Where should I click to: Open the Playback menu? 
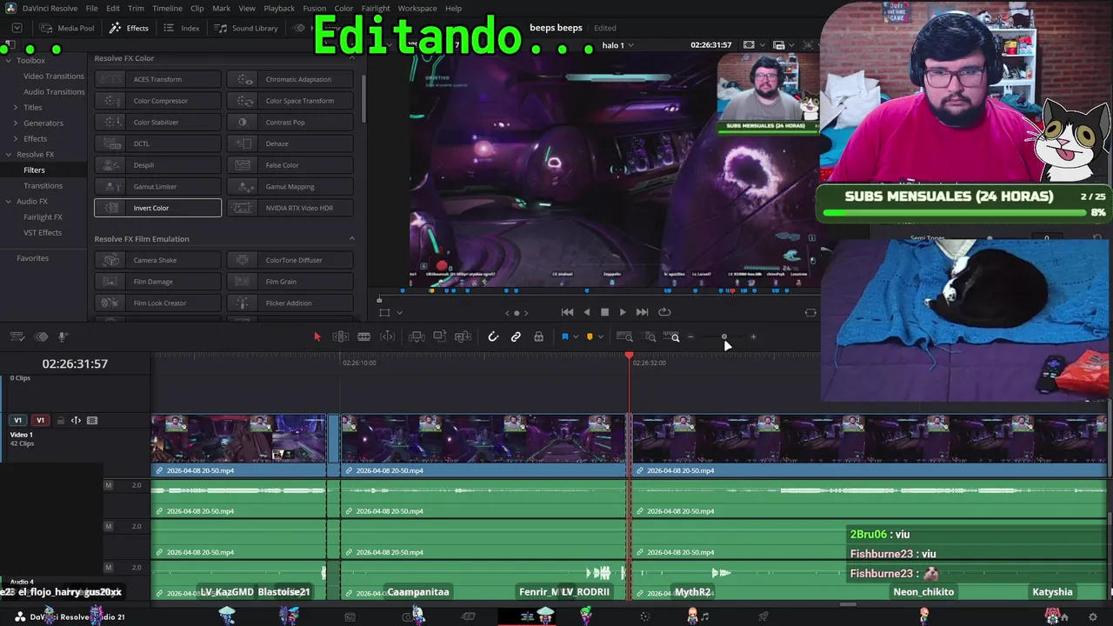[279, 9]
